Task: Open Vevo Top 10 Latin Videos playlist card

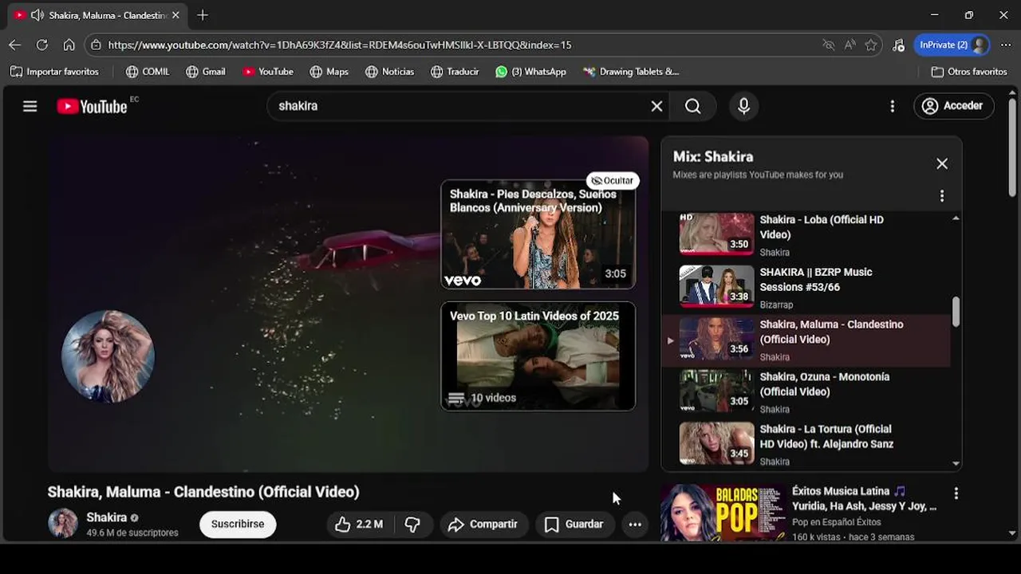Action: [538, 356]
